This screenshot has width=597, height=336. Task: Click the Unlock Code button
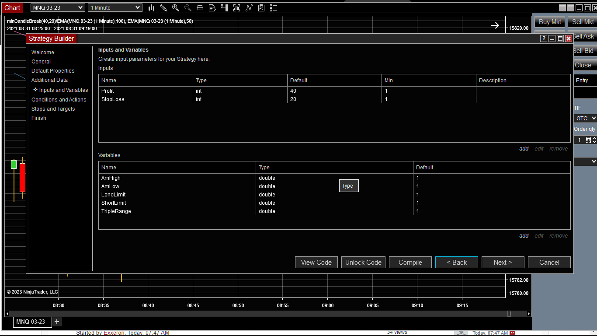coord(363,262)
